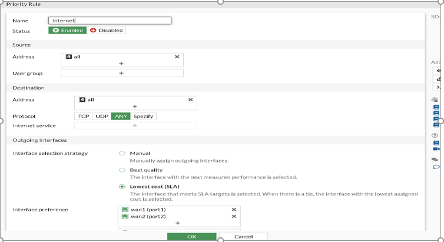Add an interface to Interface preference
Image resolution: width=444 pixels, height=242 pixels.
point(178,224)
